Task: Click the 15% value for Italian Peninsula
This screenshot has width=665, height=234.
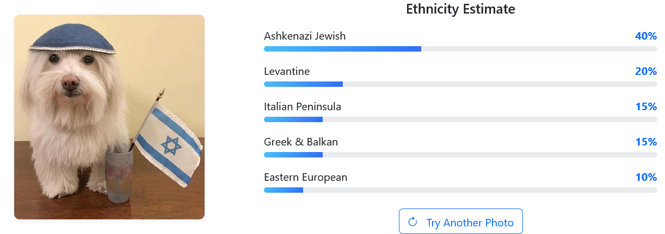Action: [x=646, y=107]
